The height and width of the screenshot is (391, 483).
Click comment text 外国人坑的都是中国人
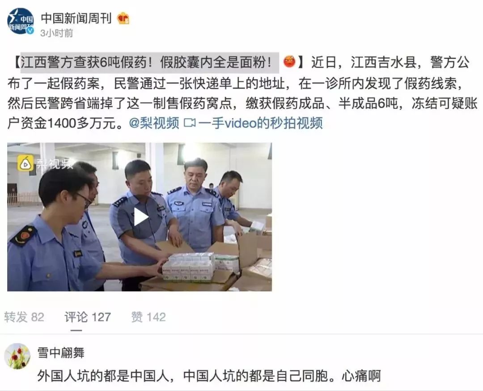(103, 376)
